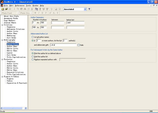158x113 pixels.
Task: Open the Tools menu
Action: pos(29,5)
